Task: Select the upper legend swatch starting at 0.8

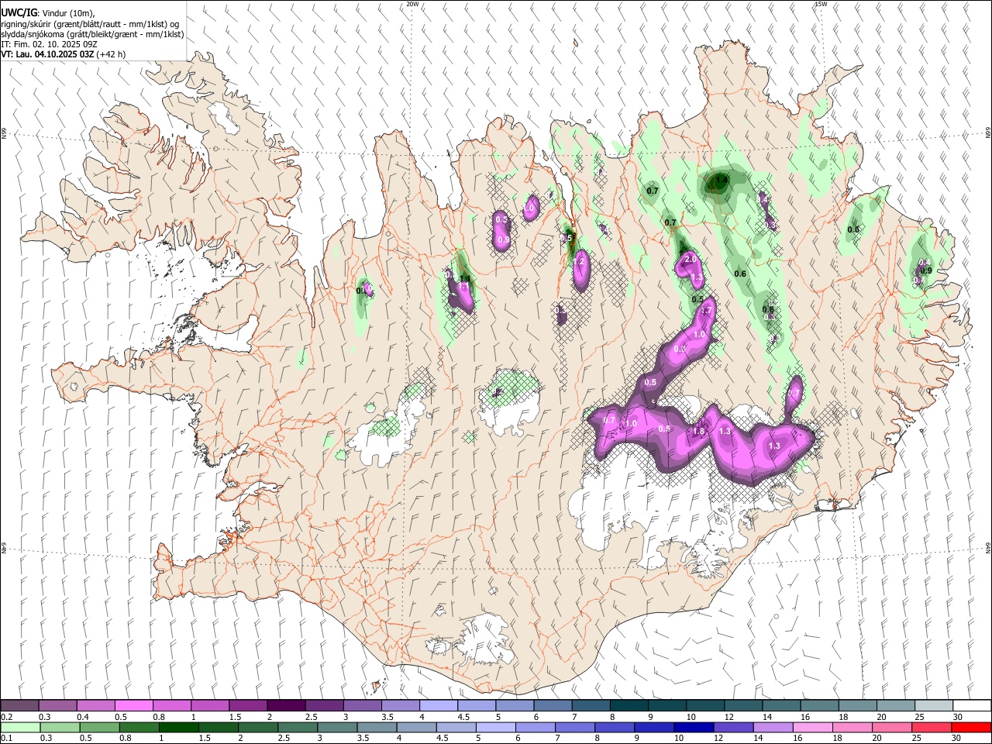Action: [171, 706]
